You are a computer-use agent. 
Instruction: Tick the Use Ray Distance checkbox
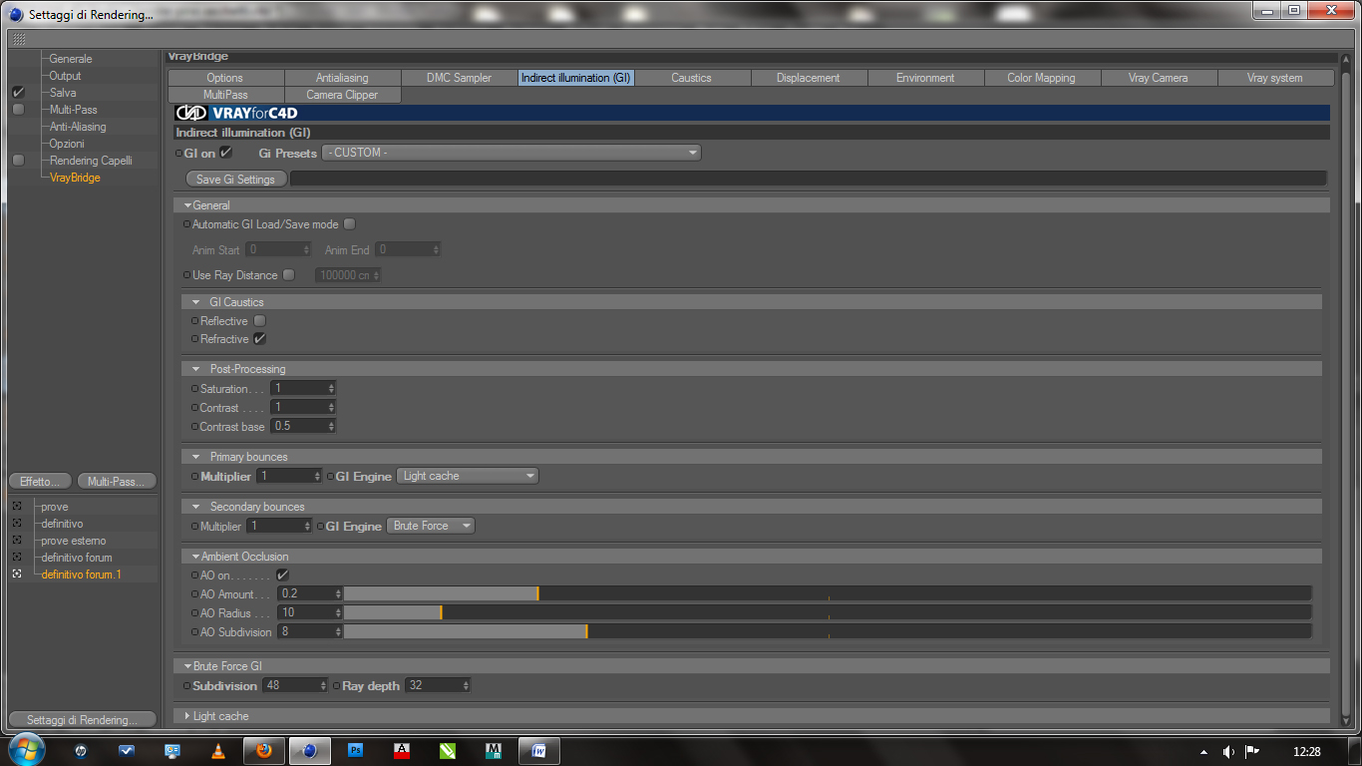(289, 275)
